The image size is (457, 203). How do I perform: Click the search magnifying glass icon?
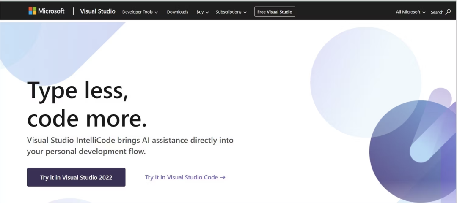[448, 12]
